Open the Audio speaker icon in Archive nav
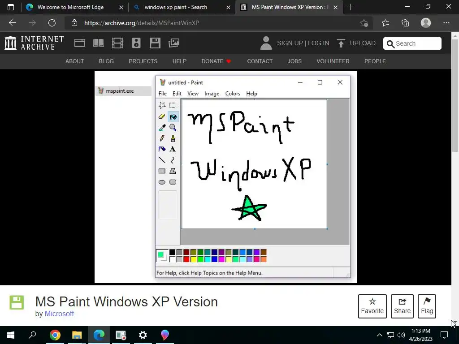Viewport: 459px width, 344px height. (x=136, y=43)
